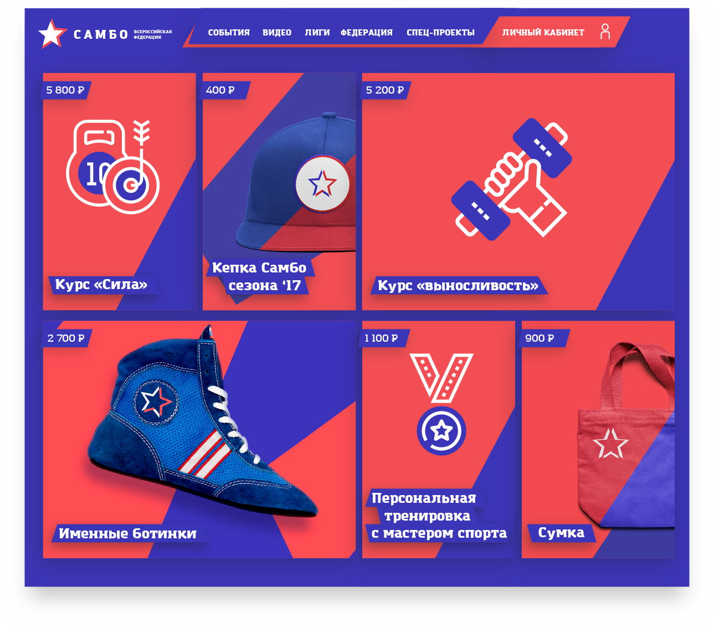The height and width of the screenshot is (628, 714).
Task: Open the user profile icon
Action: 605,32
